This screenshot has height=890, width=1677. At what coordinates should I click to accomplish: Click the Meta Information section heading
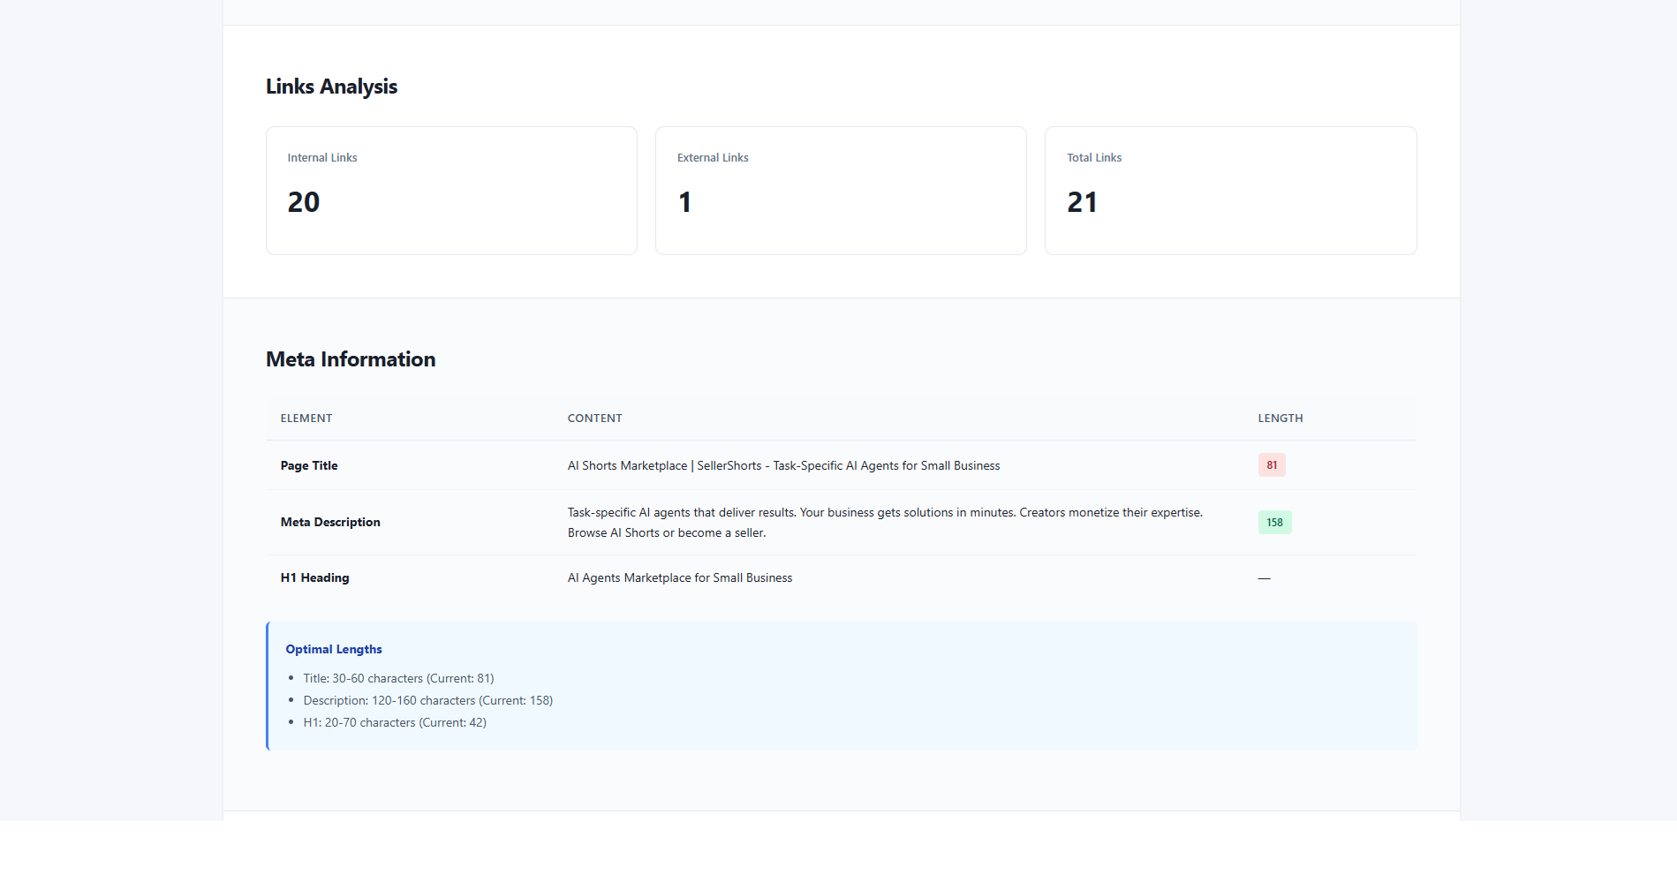click(351, 359)
